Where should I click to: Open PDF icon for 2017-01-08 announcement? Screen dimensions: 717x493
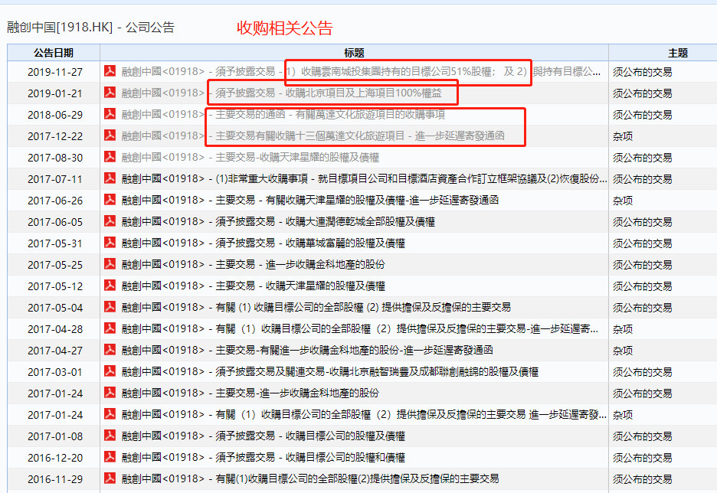(x=110, y=436)
